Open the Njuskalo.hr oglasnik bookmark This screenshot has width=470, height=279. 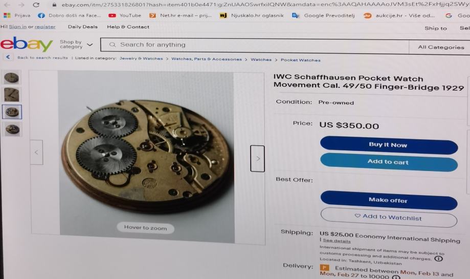(x=252, y=15)
